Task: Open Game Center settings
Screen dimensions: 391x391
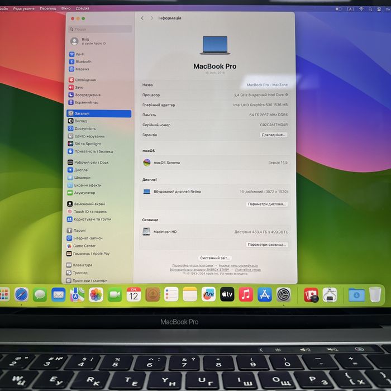Action: [x=82, y=246]
